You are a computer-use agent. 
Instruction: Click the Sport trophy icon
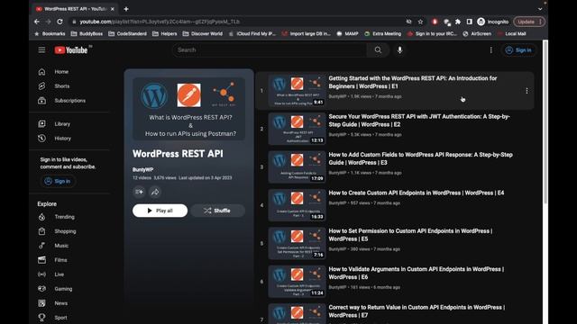click(42, 318)
